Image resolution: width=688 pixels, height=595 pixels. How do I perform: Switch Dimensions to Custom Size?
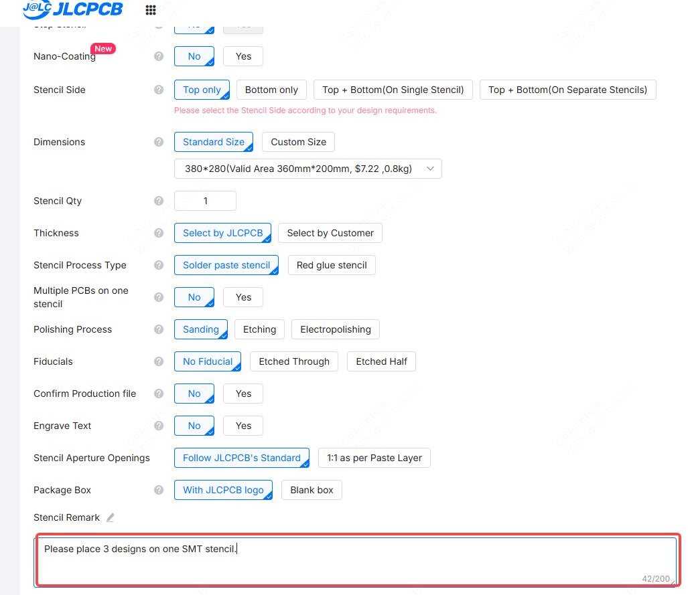coord(298,142)
